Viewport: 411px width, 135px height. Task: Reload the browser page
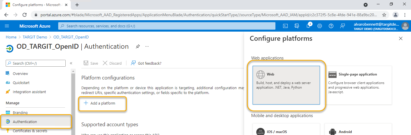[x=25, y=15]
